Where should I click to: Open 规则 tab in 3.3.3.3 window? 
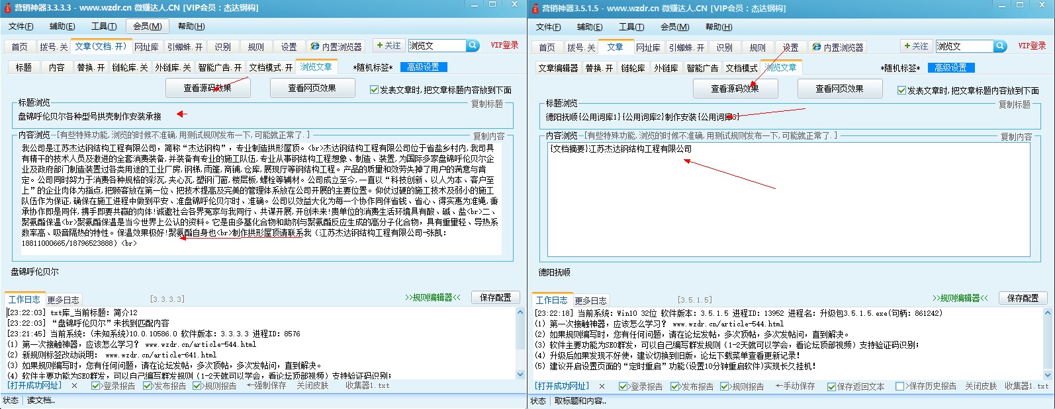256,47
